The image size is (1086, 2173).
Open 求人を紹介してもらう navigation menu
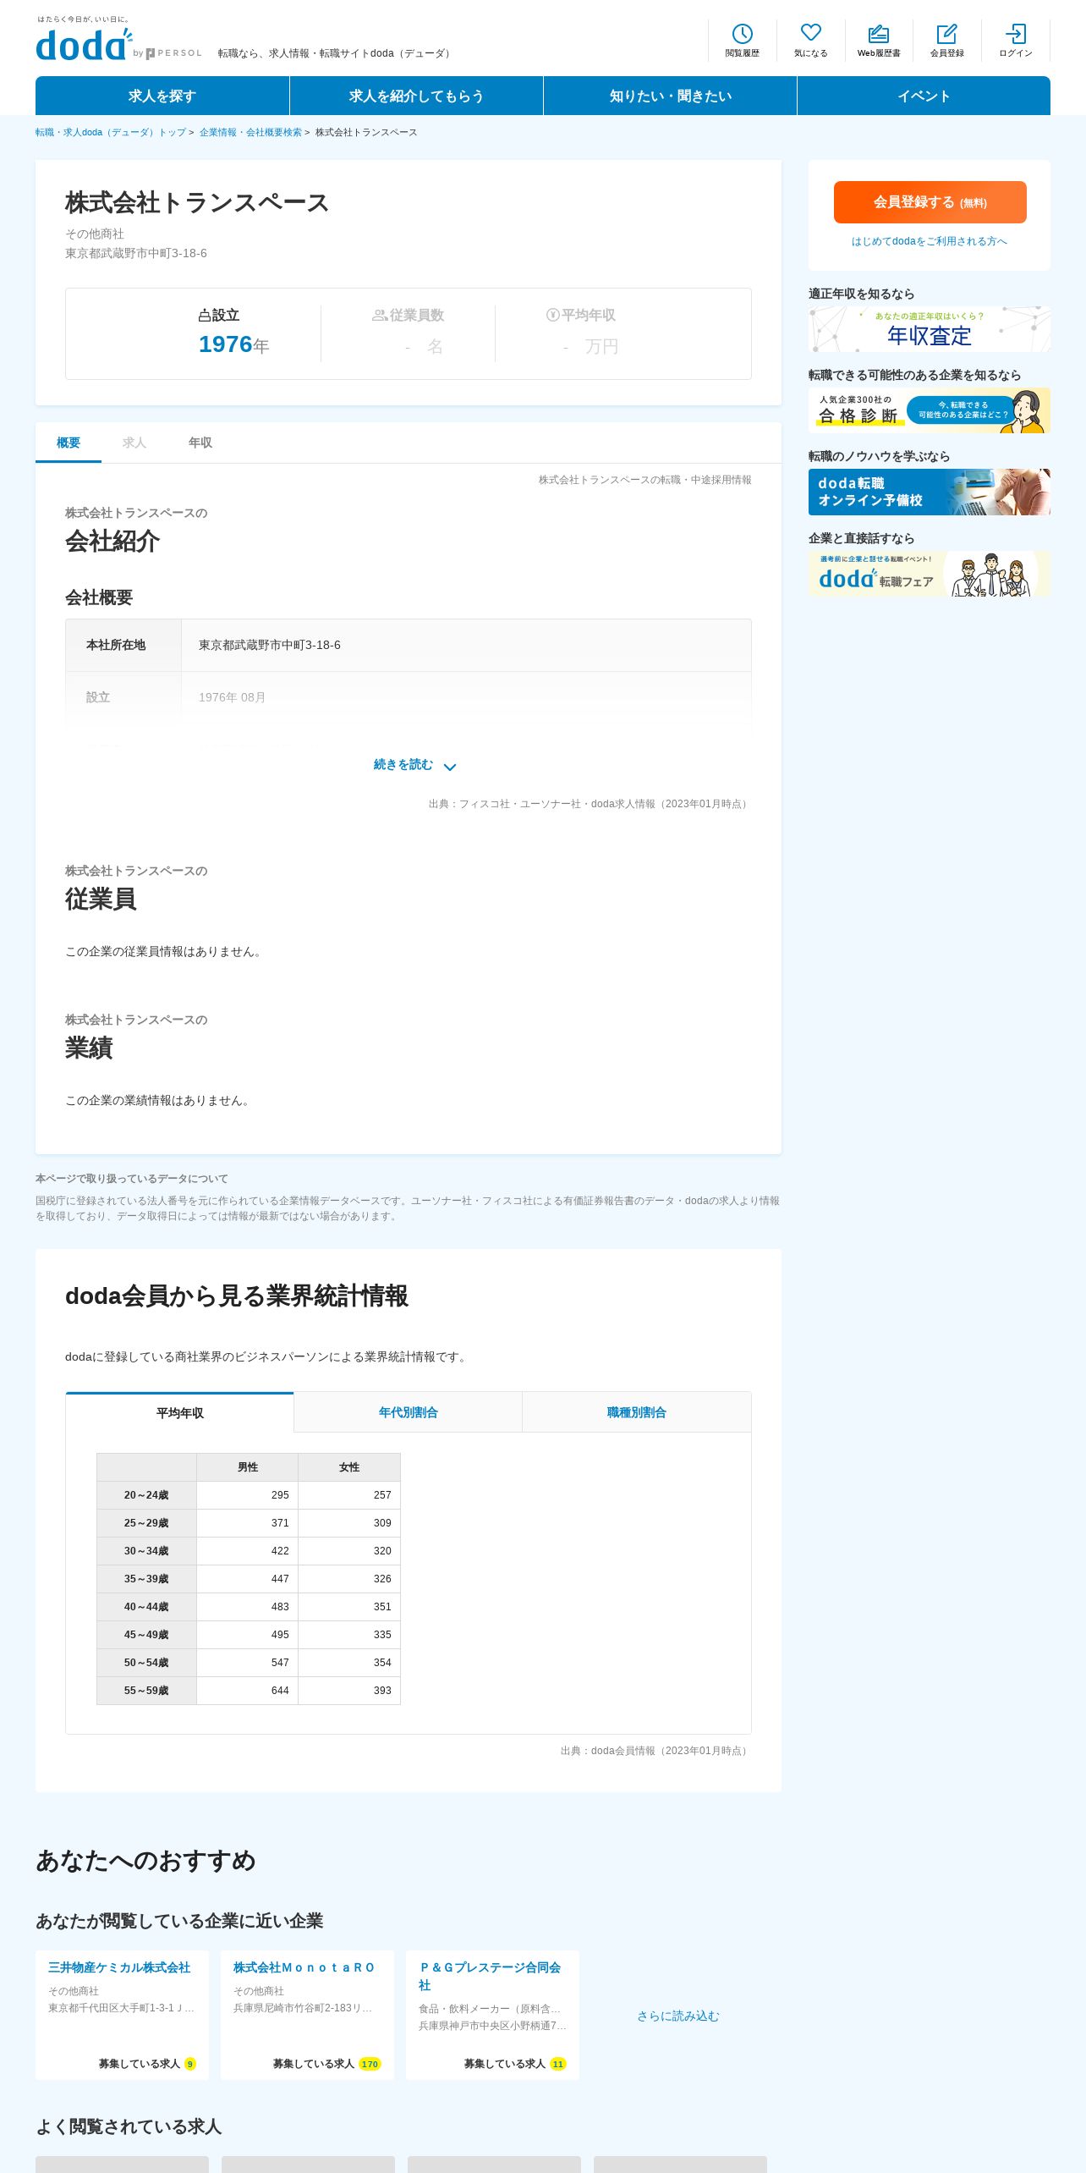pyautogui.click(x=416, y=96)
